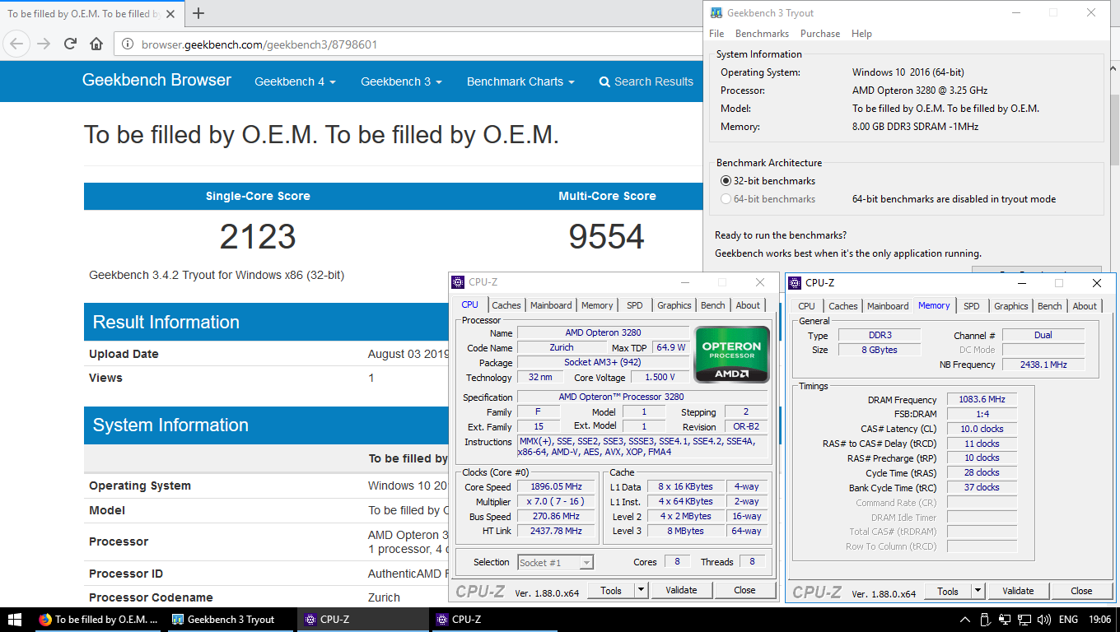1120x632 pixels.
Task: Select 32-bit benchmarks radio button
Action: coord(726,180)
